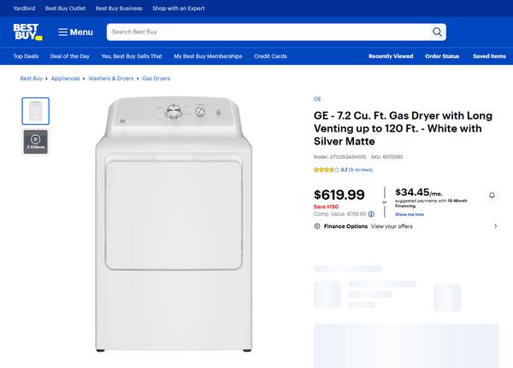This screenshot has height=368, width=513.
Task: Open Deal of the Day
Action: pyautogui.click(x=70, y=56)
